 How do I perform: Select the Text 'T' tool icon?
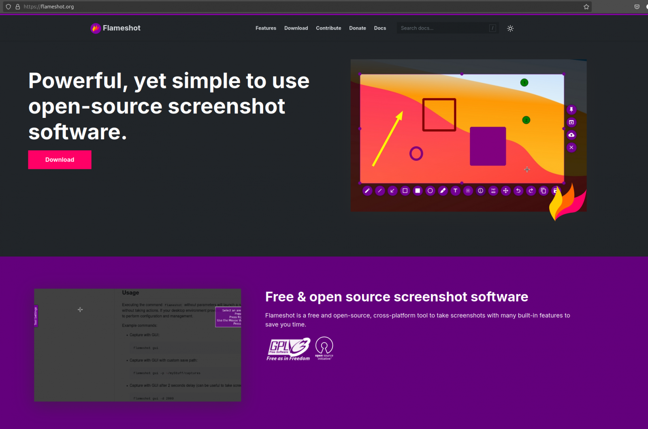(455, 191)
